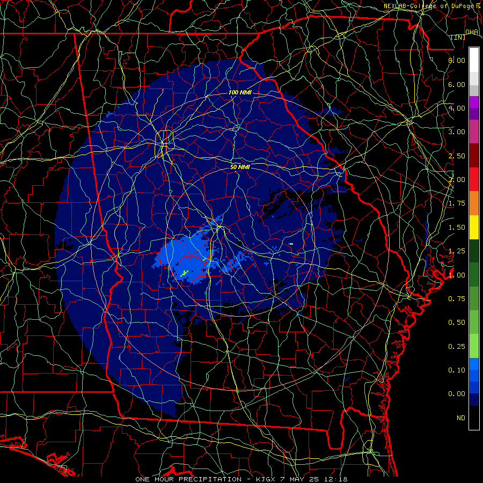483x483 pixels.
Task: Click the 0.25 legend value
Action: tap(457, 347)
